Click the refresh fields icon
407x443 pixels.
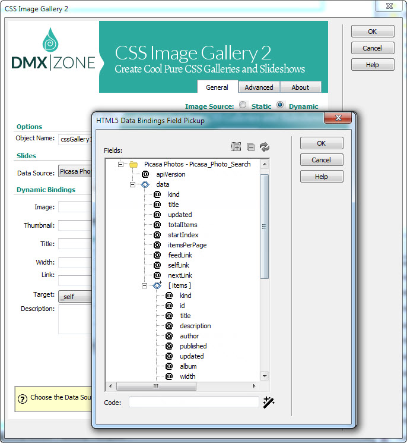tap(265, 147)
